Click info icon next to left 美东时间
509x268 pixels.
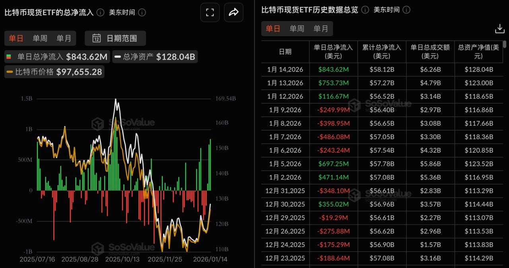pyautogui.click(x=142, y=12)
